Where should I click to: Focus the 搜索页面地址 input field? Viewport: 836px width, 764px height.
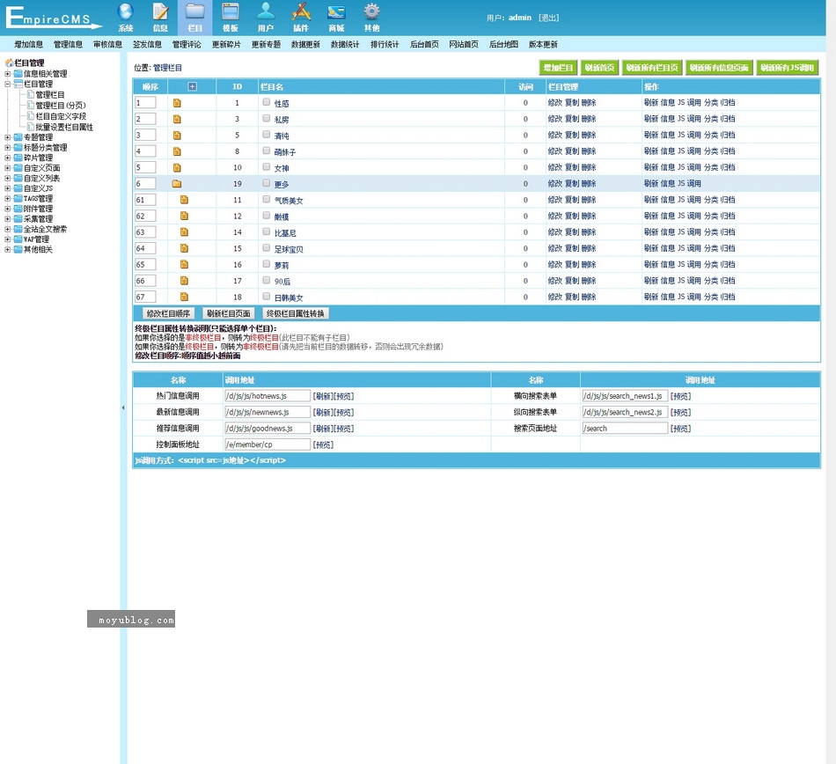pos(625,428)
